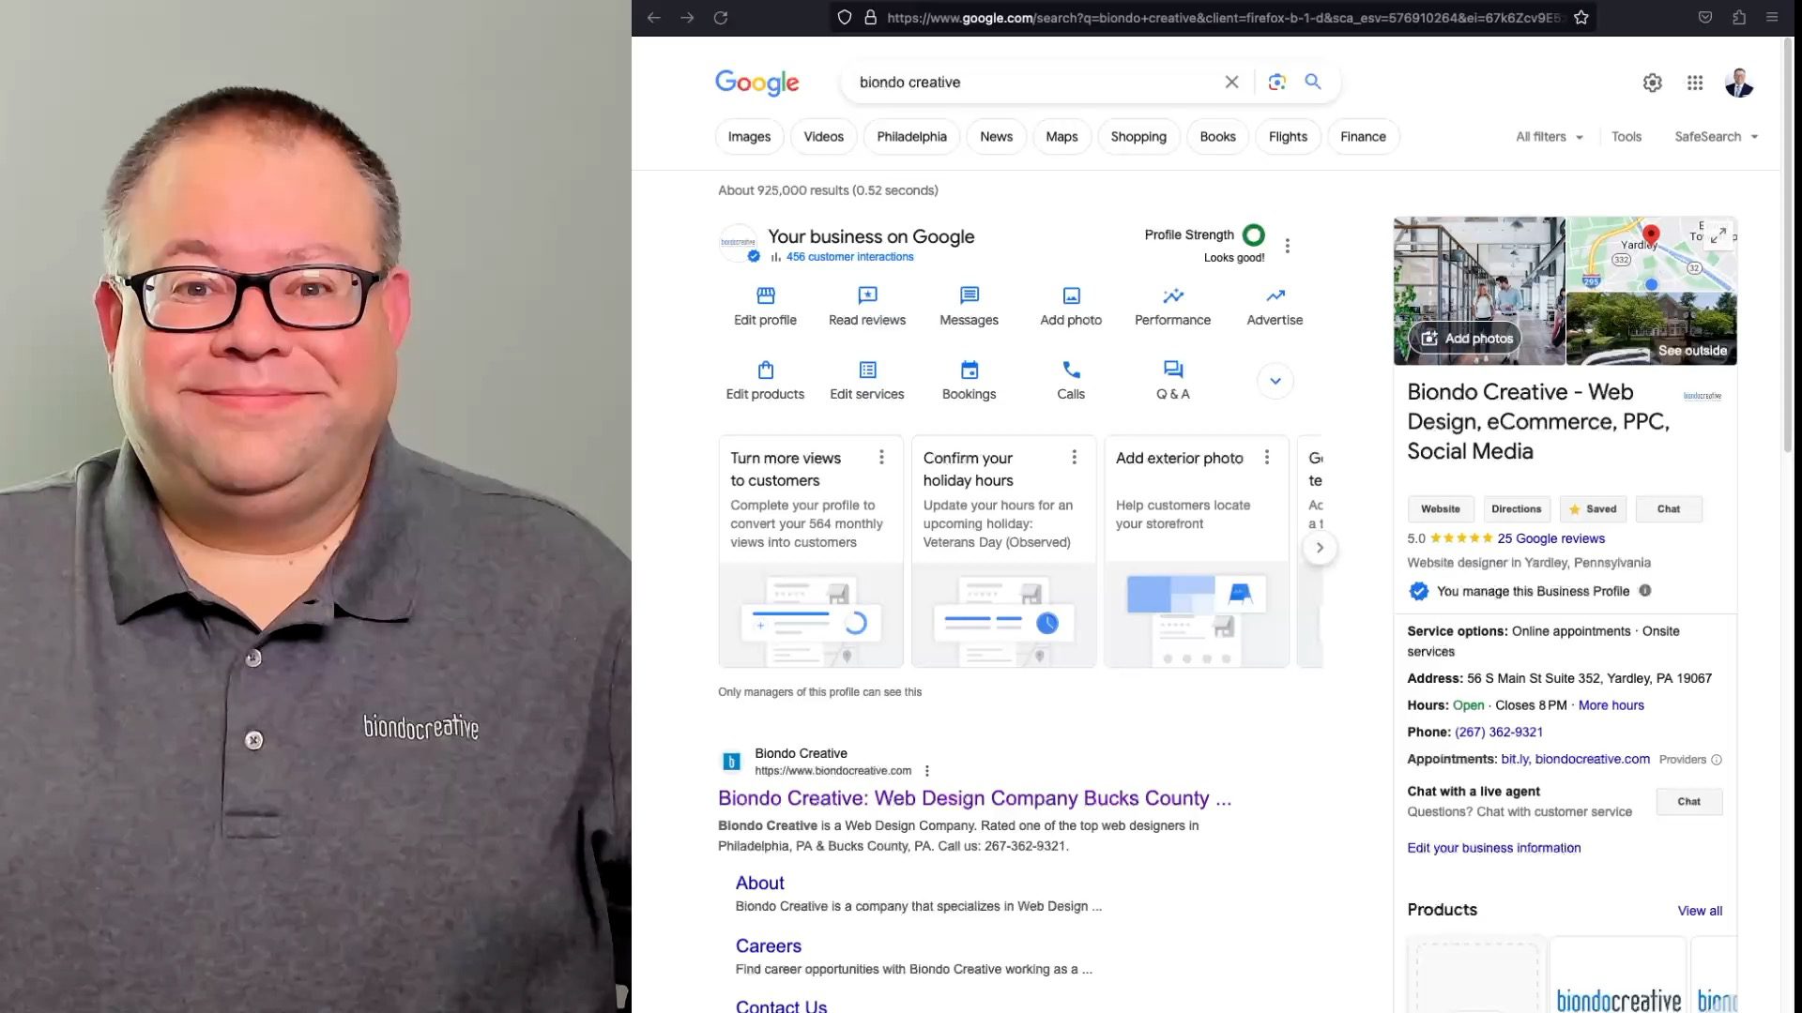Open Google Lens image search icon

pyautogui.click(x=1276, y=82)
